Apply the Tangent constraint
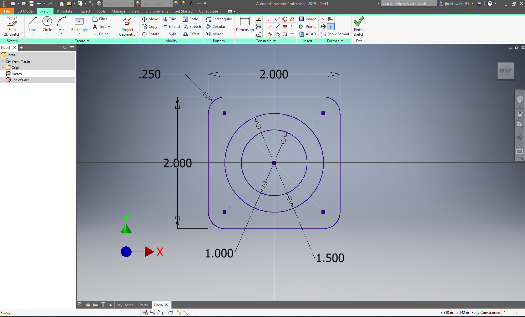The height and width of the screenshot is (317, 525). coord(270,34)
